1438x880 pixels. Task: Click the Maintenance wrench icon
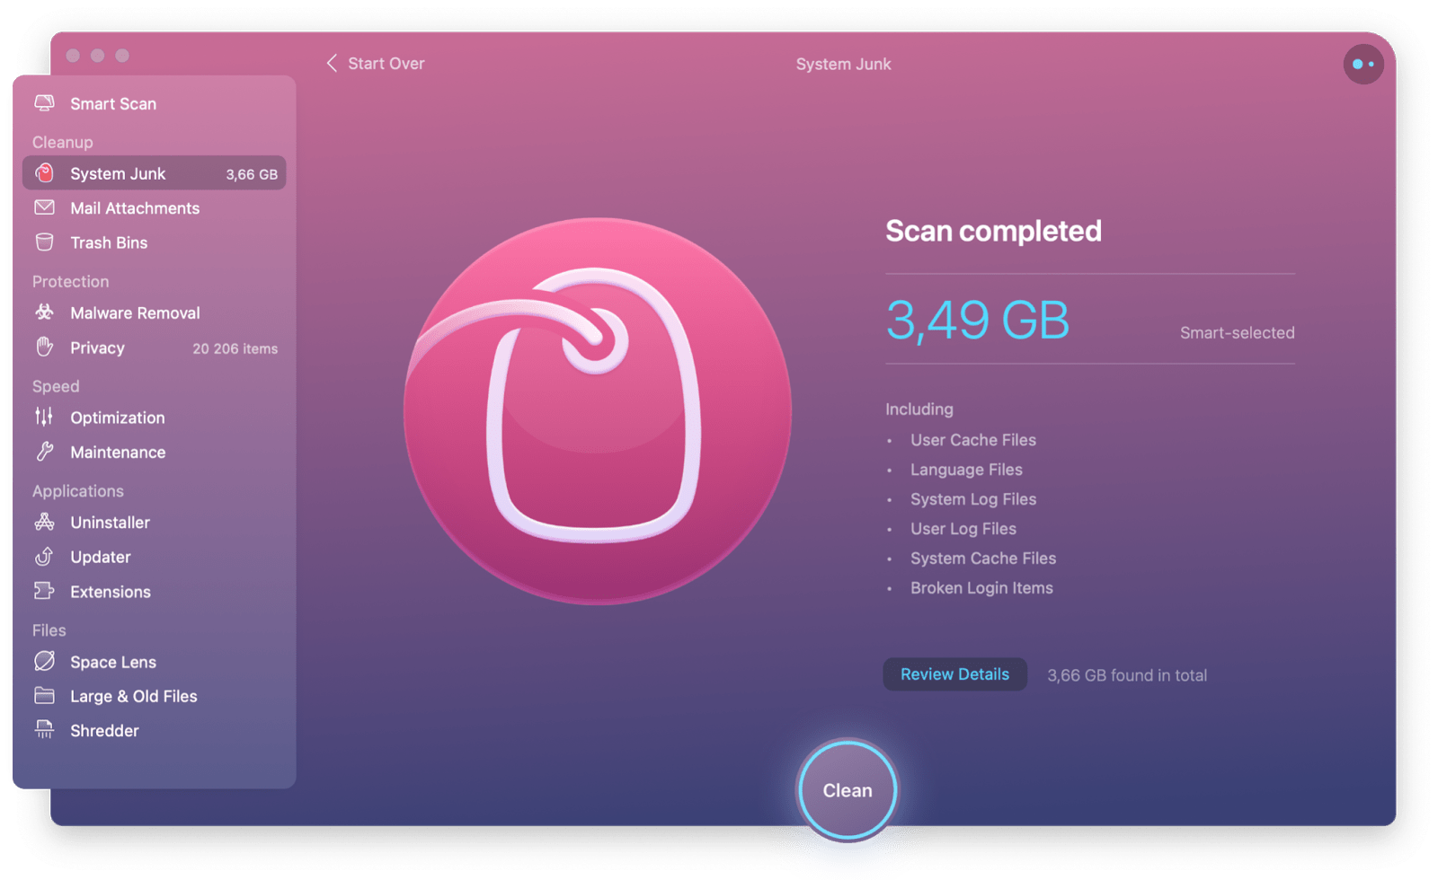44,452
